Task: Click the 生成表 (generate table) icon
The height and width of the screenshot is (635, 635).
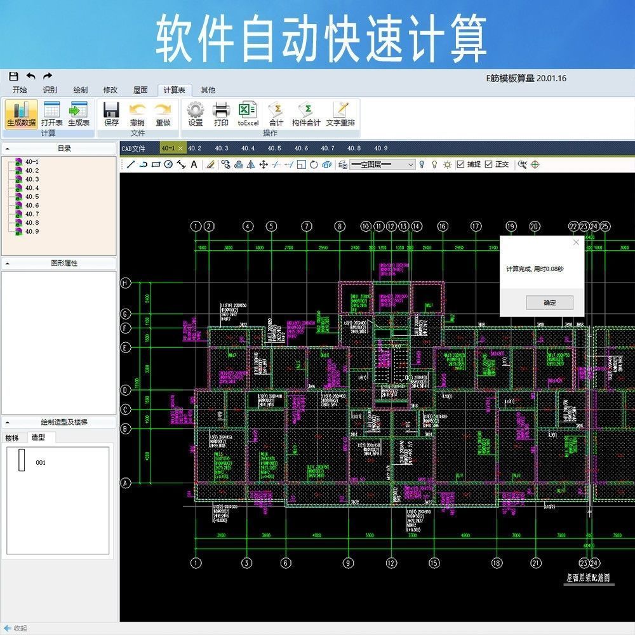Action: (79, 114)
